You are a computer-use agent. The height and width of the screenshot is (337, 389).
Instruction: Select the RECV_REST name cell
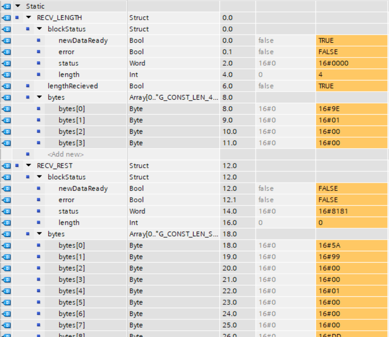pyautogui.click(x=55, y=166)
